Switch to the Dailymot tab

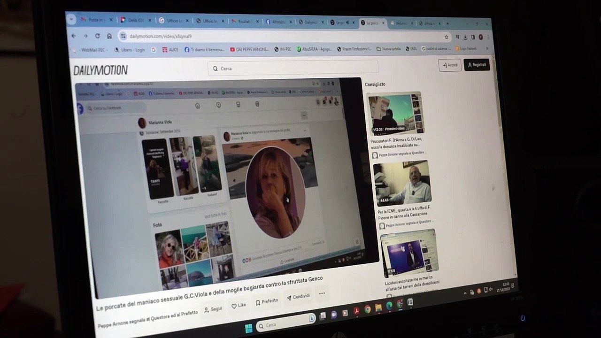[311, 22]
